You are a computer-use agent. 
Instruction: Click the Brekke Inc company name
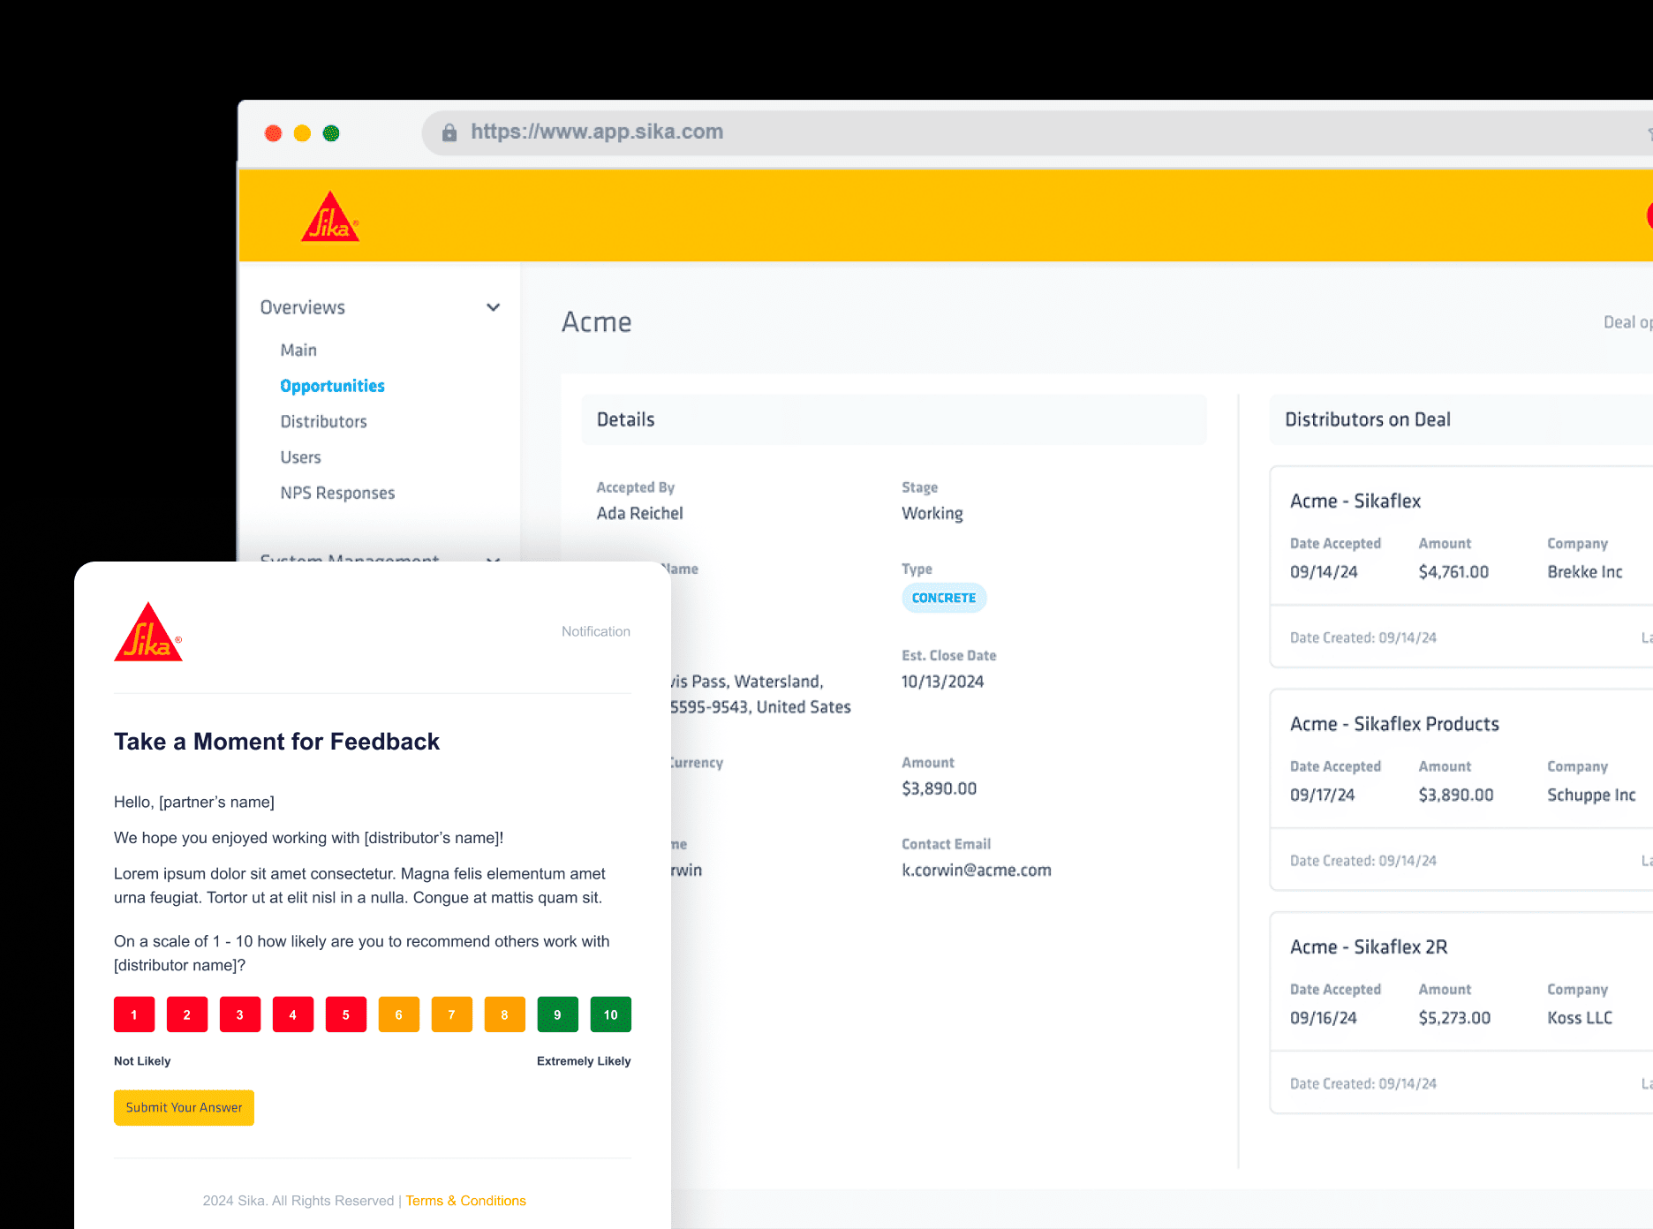tap(1585, 571)
